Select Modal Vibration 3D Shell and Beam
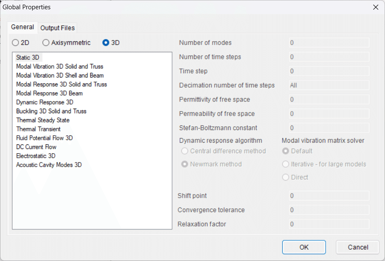This screenshot has height=261, width=385. point(60,75)
